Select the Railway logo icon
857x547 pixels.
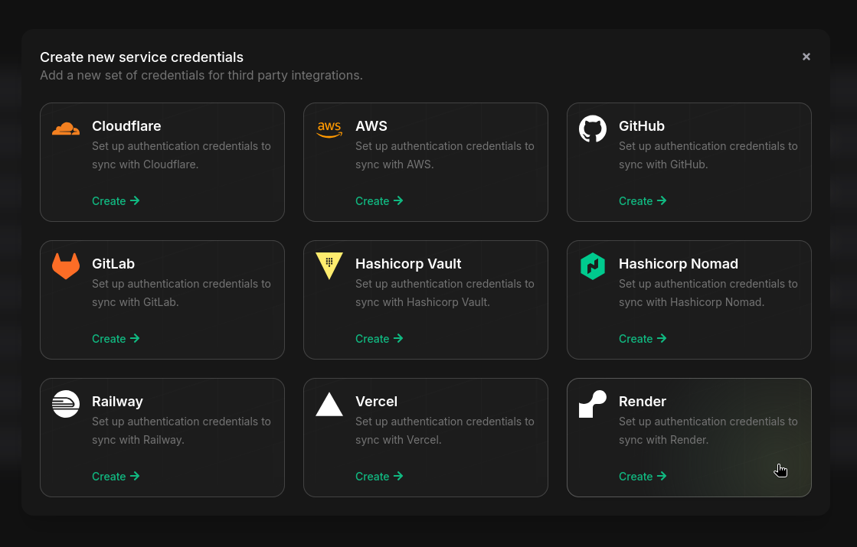[66, 404]
